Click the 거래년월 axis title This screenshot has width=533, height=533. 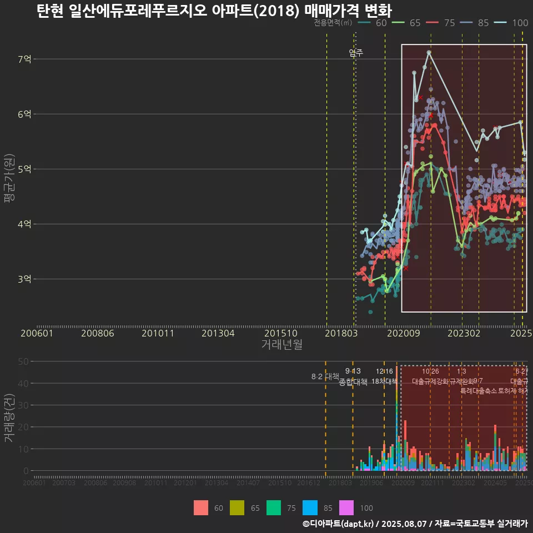(282, 344)
